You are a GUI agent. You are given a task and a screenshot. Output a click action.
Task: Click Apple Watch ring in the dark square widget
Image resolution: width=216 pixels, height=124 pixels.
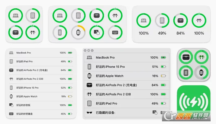[201, 72]
